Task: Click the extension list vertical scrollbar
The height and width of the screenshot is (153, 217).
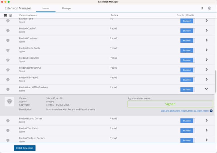Action: 216,81
